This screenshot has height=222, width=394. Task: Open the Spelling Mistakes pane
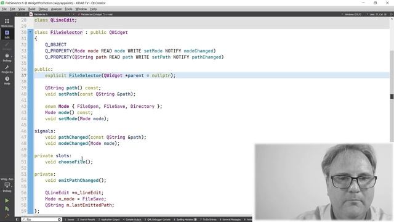point(185,220)
